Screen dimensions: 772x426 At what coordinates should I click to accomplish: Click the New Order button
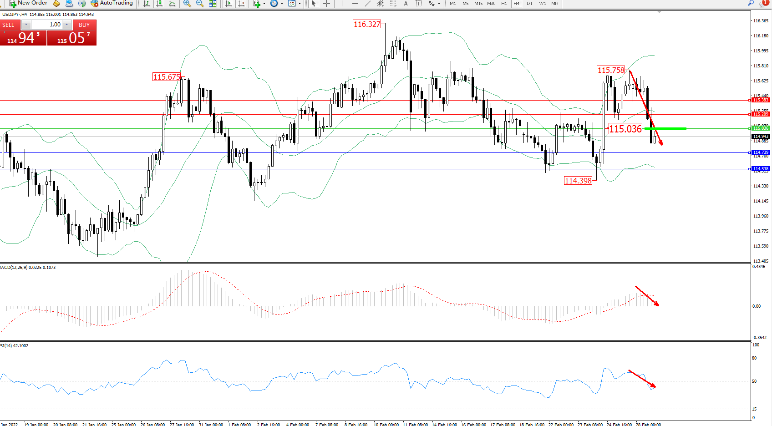coord(28,3)
